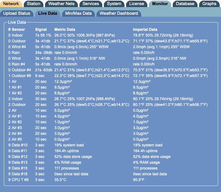Click the '24s -38db' signal value
Image resolution: width=221 pixels, height=192 pixels.
point(44,53)
